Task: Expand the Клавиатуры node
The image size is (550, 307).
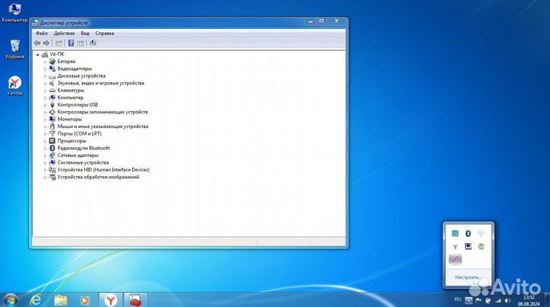Action: pos(45,91)
